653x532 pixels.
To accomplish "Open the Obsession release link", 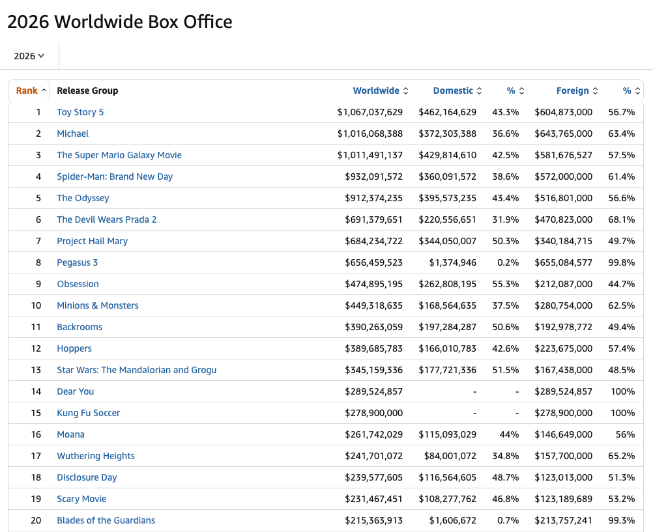I will pos(78,284).
